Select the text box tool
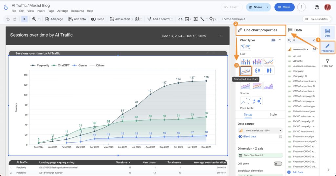Viewport: 336px width, 176px height. pos(196,19)
